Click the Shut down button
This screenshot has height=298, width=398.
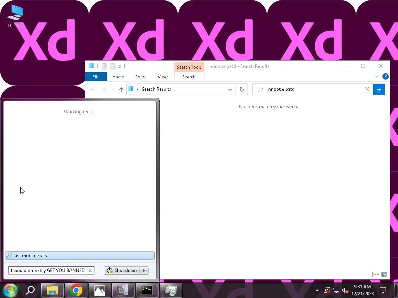122,270
